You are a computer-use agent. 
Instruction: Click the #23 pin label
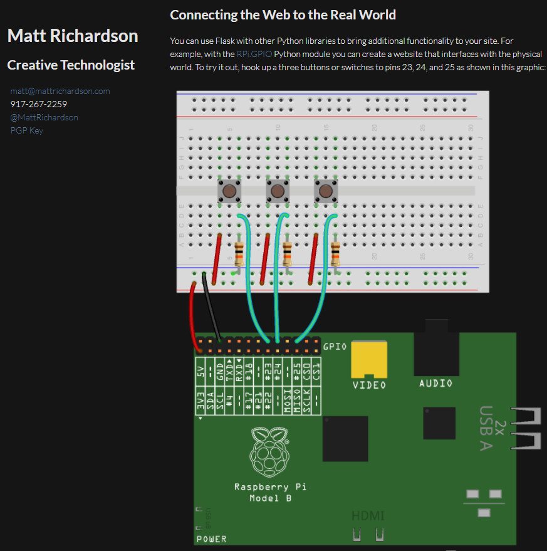(x=268, y=372)
